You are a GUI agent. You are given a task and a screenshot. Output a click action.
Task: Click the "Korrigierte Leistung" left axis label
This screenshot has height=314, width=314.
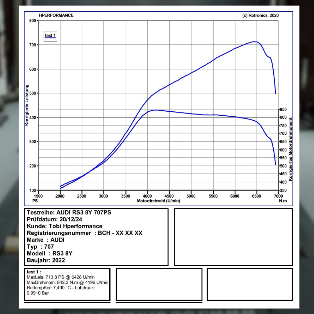coord(27,105)
